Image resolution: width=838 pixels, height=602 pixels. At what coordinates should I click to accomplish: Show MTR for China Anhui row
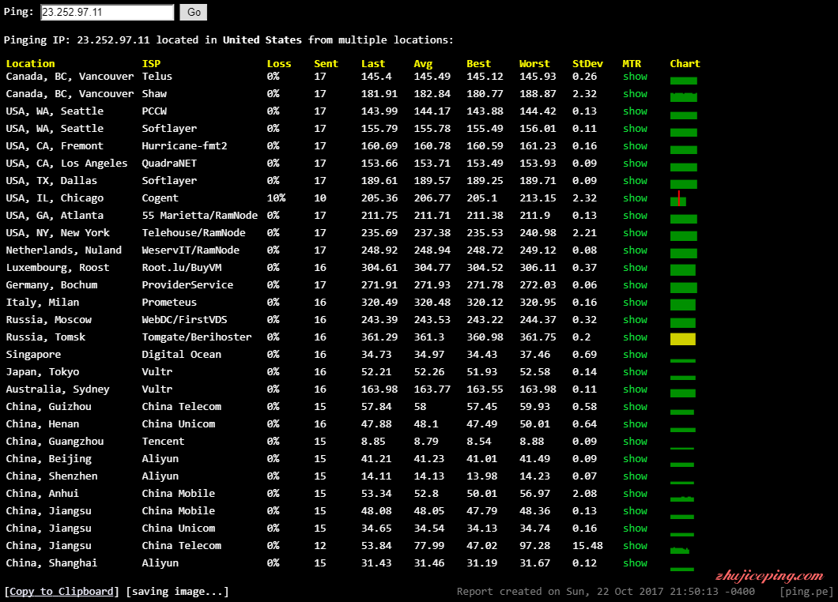pyautogui.click(x=635, y=493)
